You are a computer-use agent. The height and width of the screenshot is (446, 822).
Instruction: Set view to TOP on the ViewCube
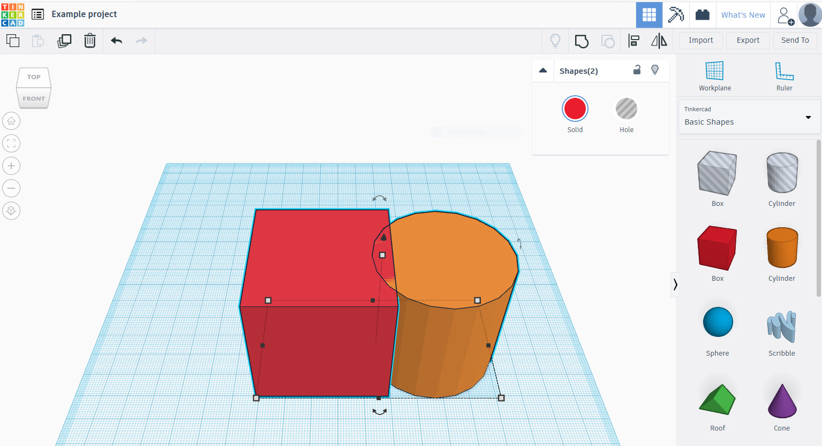pyautogui.click(x=33, y=76)
